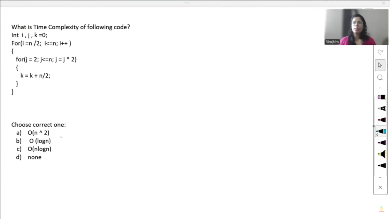Viewport: 390px width, 219px height.
Task: Select the red pen tool
Action: point(382,120)
